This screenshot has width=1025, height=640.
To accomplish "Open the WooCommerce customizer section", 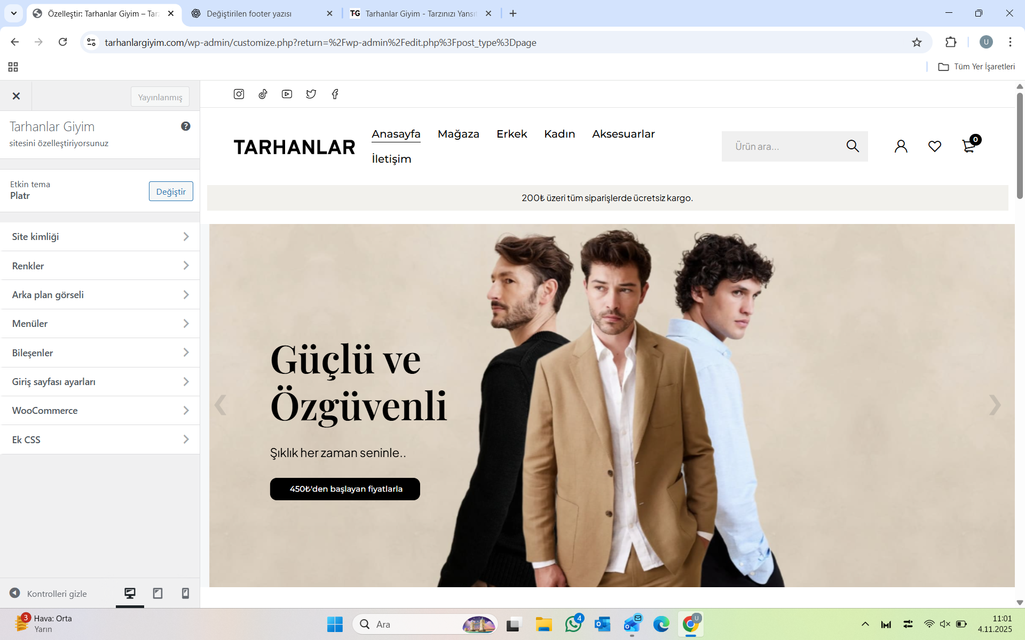I will (100, 411).
